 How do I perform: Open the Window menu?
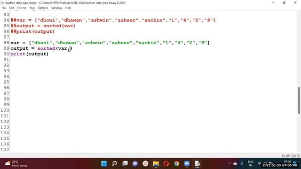point(56,8)
